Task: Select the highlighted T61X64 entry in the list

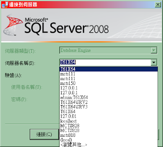Action: 108,69
